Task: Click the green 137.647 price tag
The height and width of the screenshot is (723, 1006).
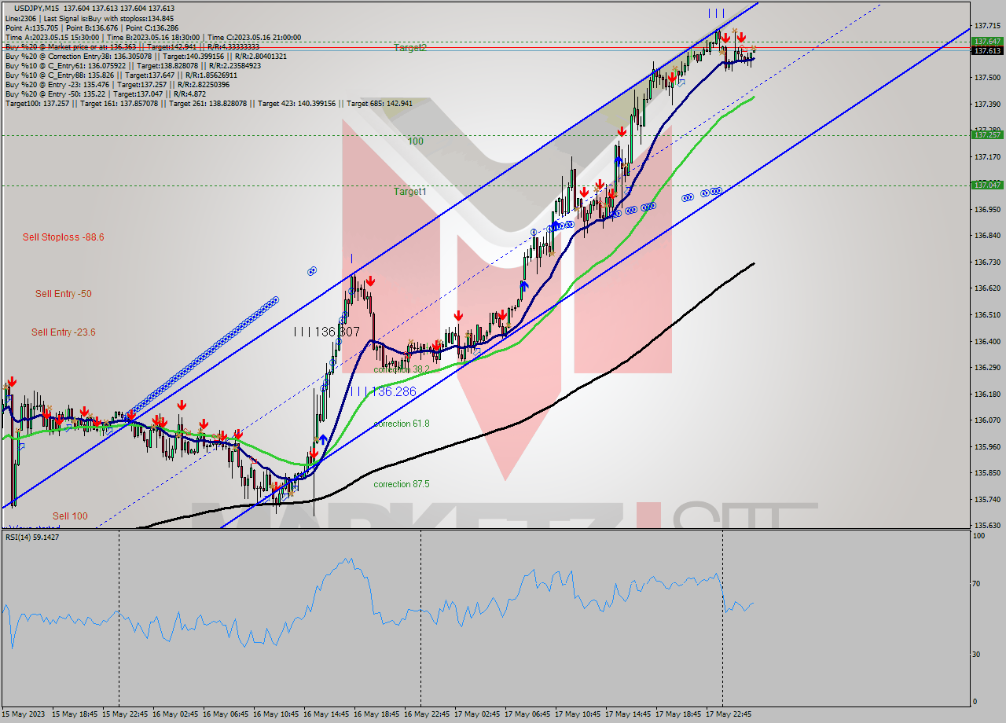Action: click(987, 41)
